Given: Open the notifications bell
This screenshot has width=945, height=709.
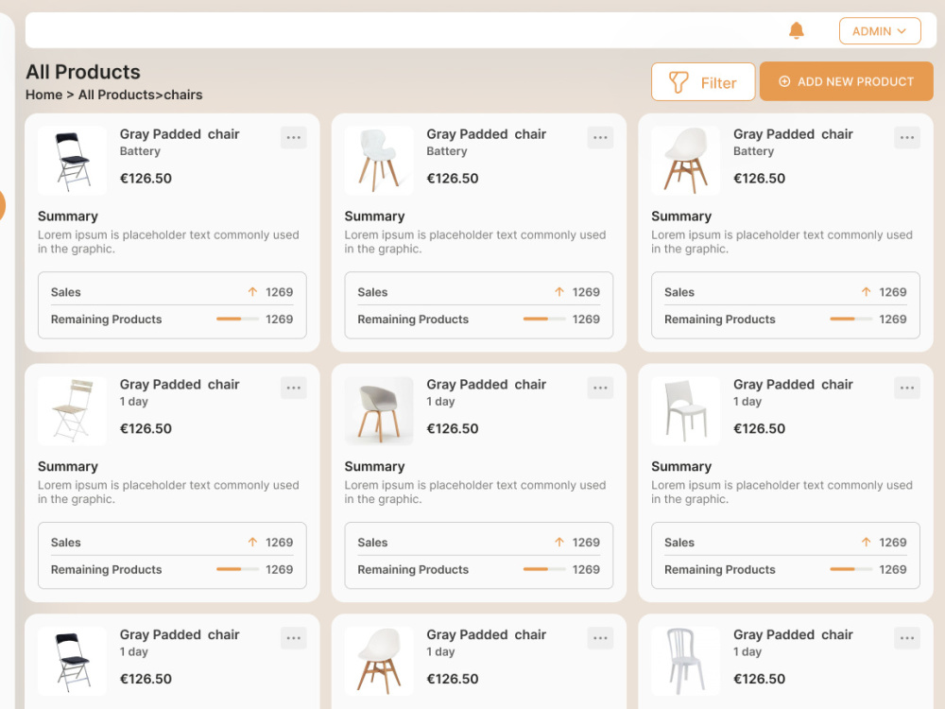Looking at the screenshot, I should 796,30.
